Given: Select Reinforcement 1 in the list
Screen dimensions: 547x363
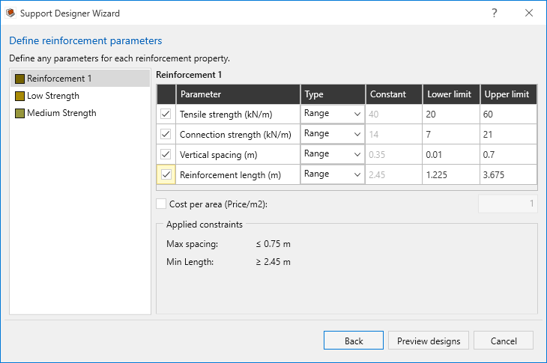Looking at the screenshot, I should coord(80,79).
